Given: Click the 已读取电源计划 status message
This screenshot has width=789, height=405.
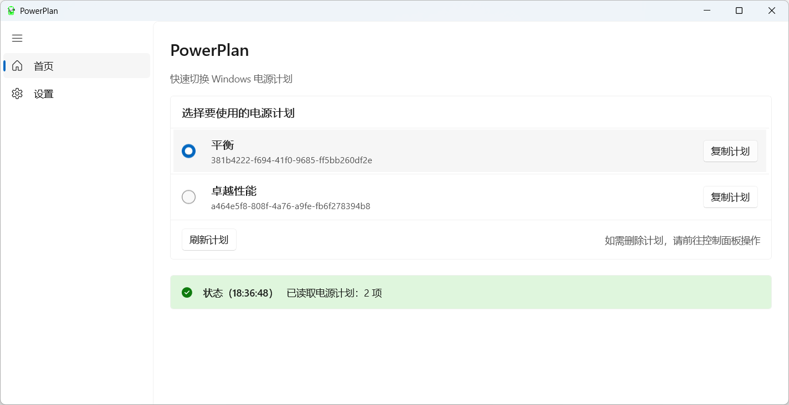Looking at the screenshot, I should point(334,293).
